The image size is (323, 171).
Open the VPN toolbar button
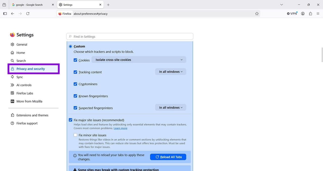pos(292,14)
